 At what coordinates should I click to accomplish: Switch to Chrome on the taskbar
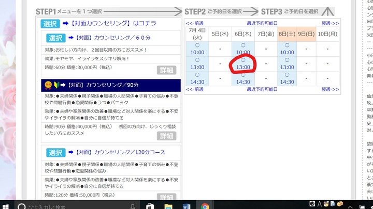click(205, 206)
